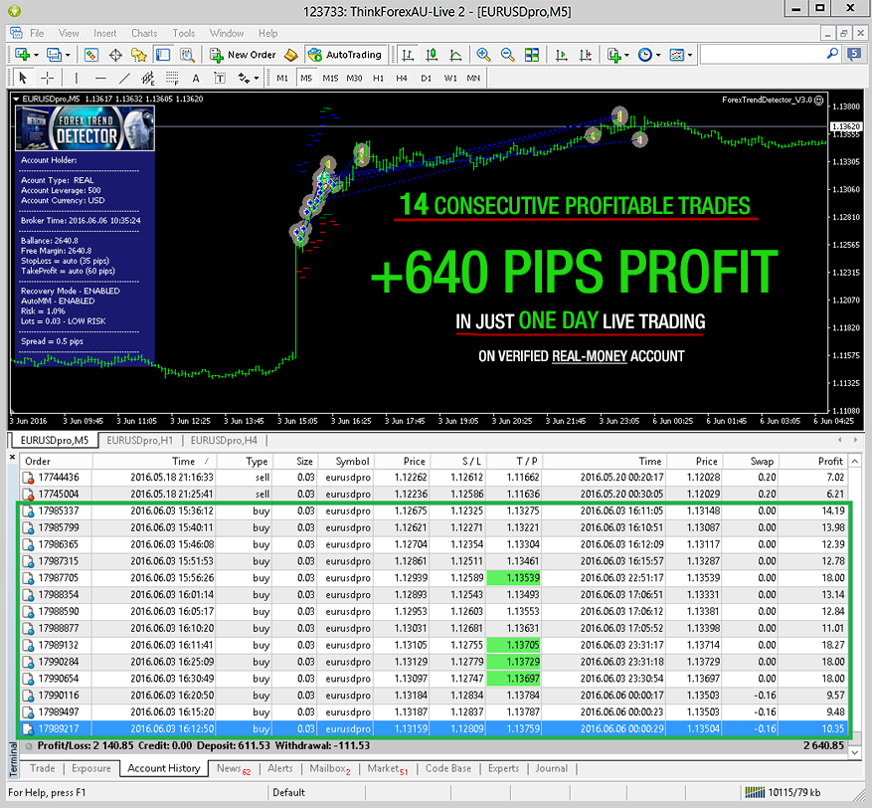Switch timeframe to M15
The width and height of the screenshot is (872, 808).
(330, 78)
